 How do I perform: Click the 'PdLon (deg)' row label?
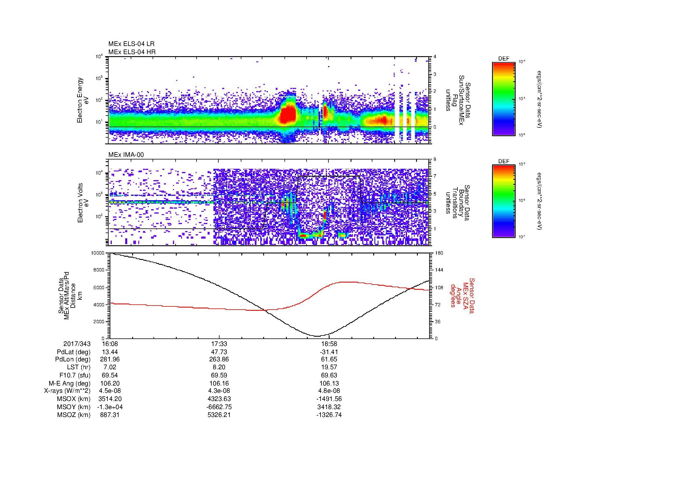pos(73,359)
